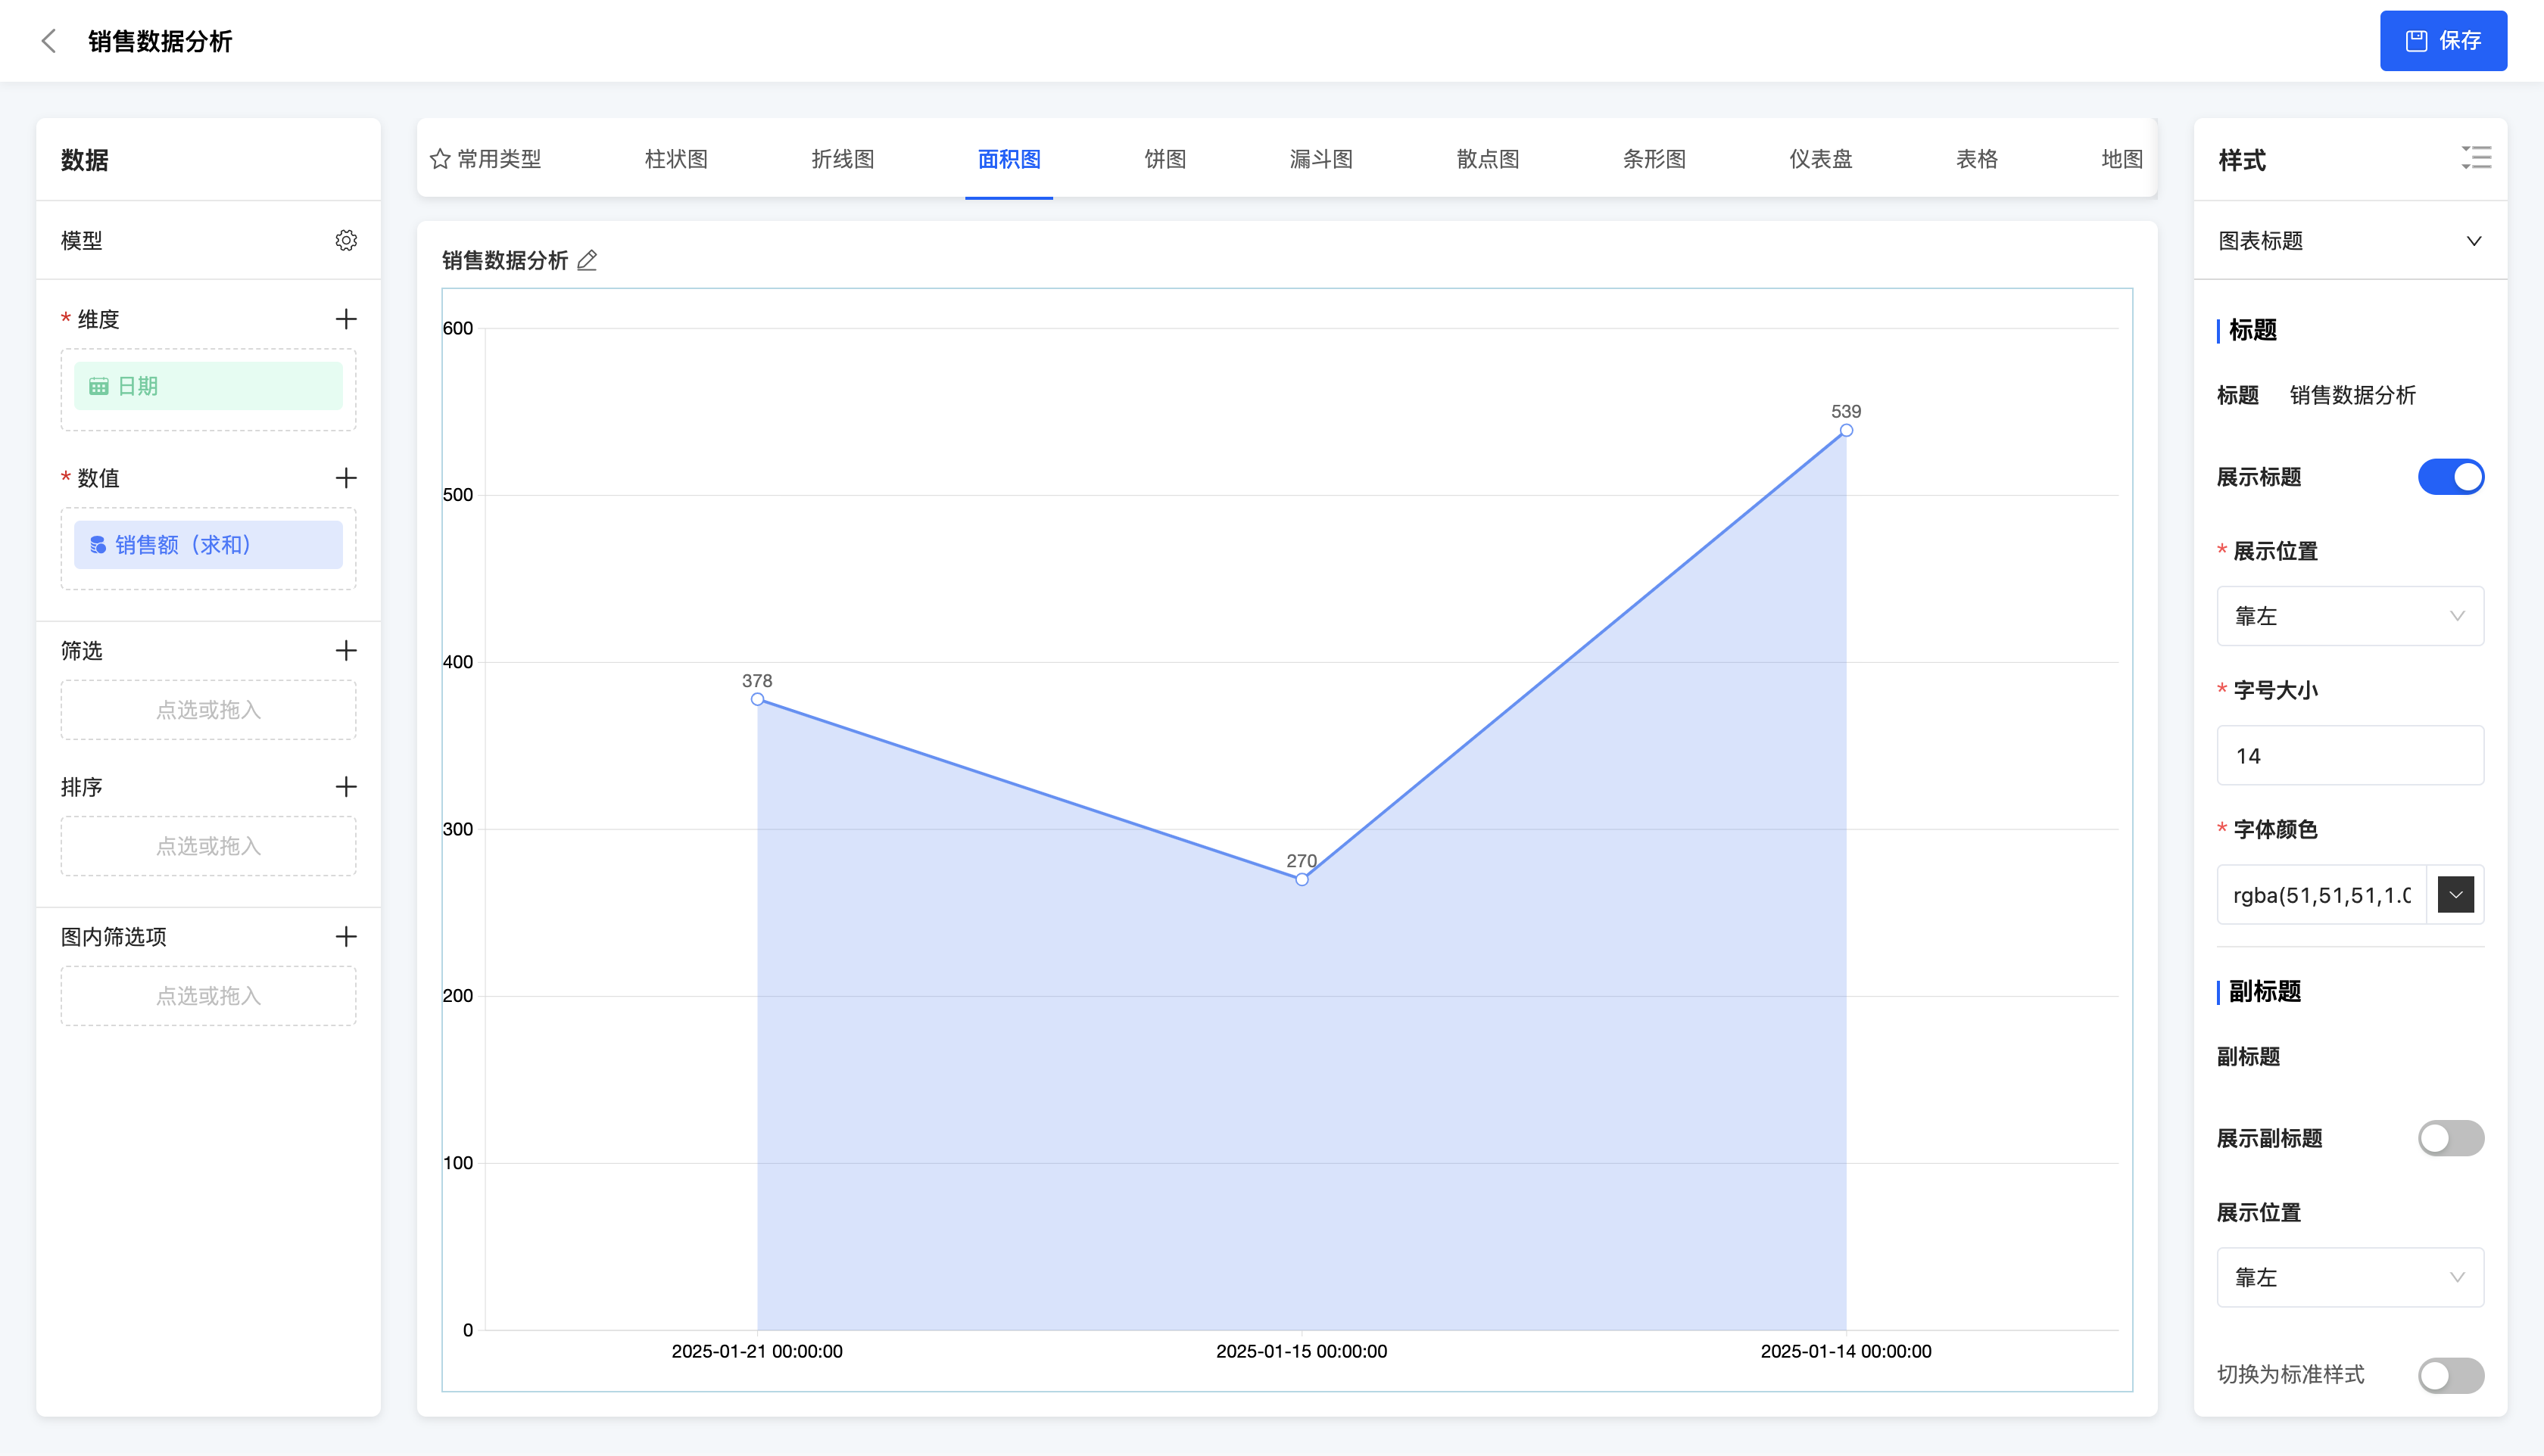Screen dimensions: 2544x1456
Task: Enable the 展示副标题 switch
Action: click(2450, 1138)
